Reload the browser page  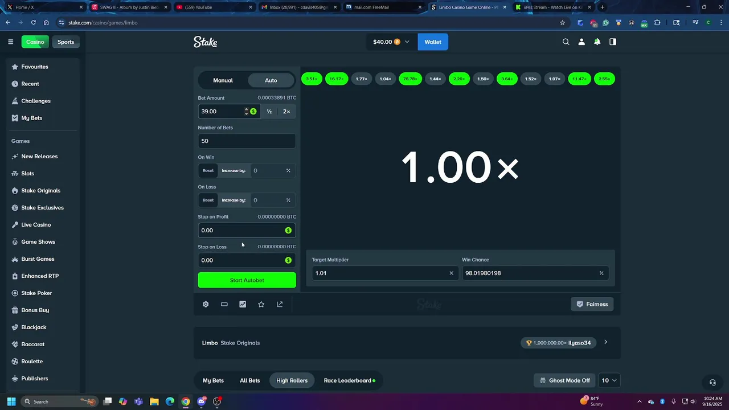33,23
